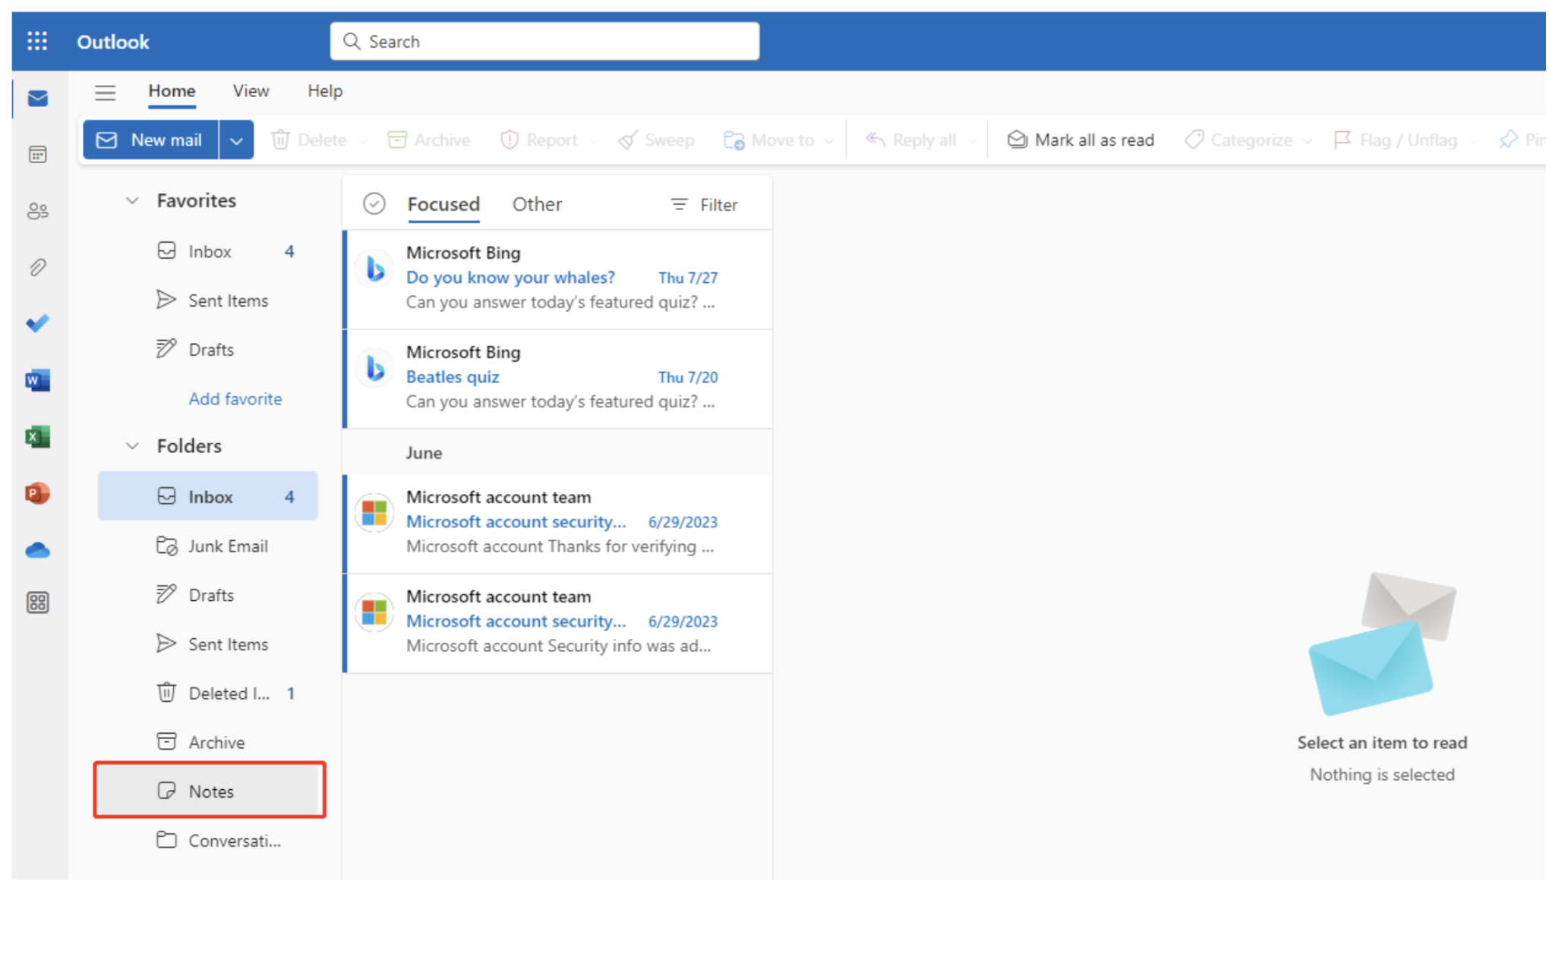Screen dimensions: 1549x953
Task: Click the Categorize tag button
Action: click(x=1238, y=140)
